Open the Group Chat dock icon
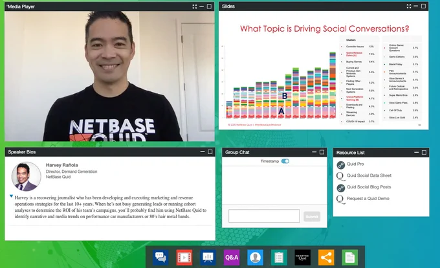Screen dimensions: 440x268 click(160, 257)
